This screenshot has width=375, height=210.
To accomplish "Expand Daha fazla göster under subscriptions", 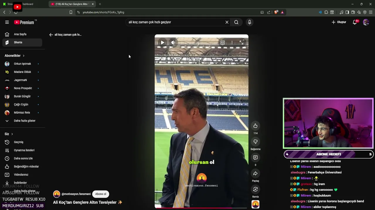I will pos(22,121).
